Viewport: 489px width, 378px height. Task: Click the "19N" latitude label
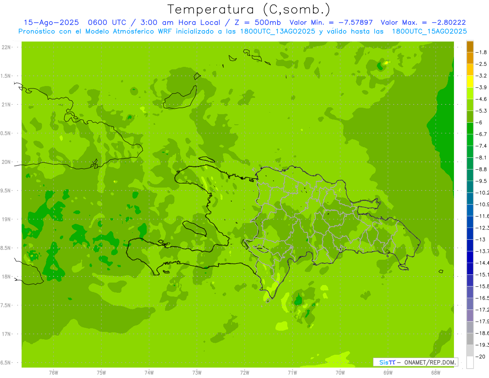6,219
